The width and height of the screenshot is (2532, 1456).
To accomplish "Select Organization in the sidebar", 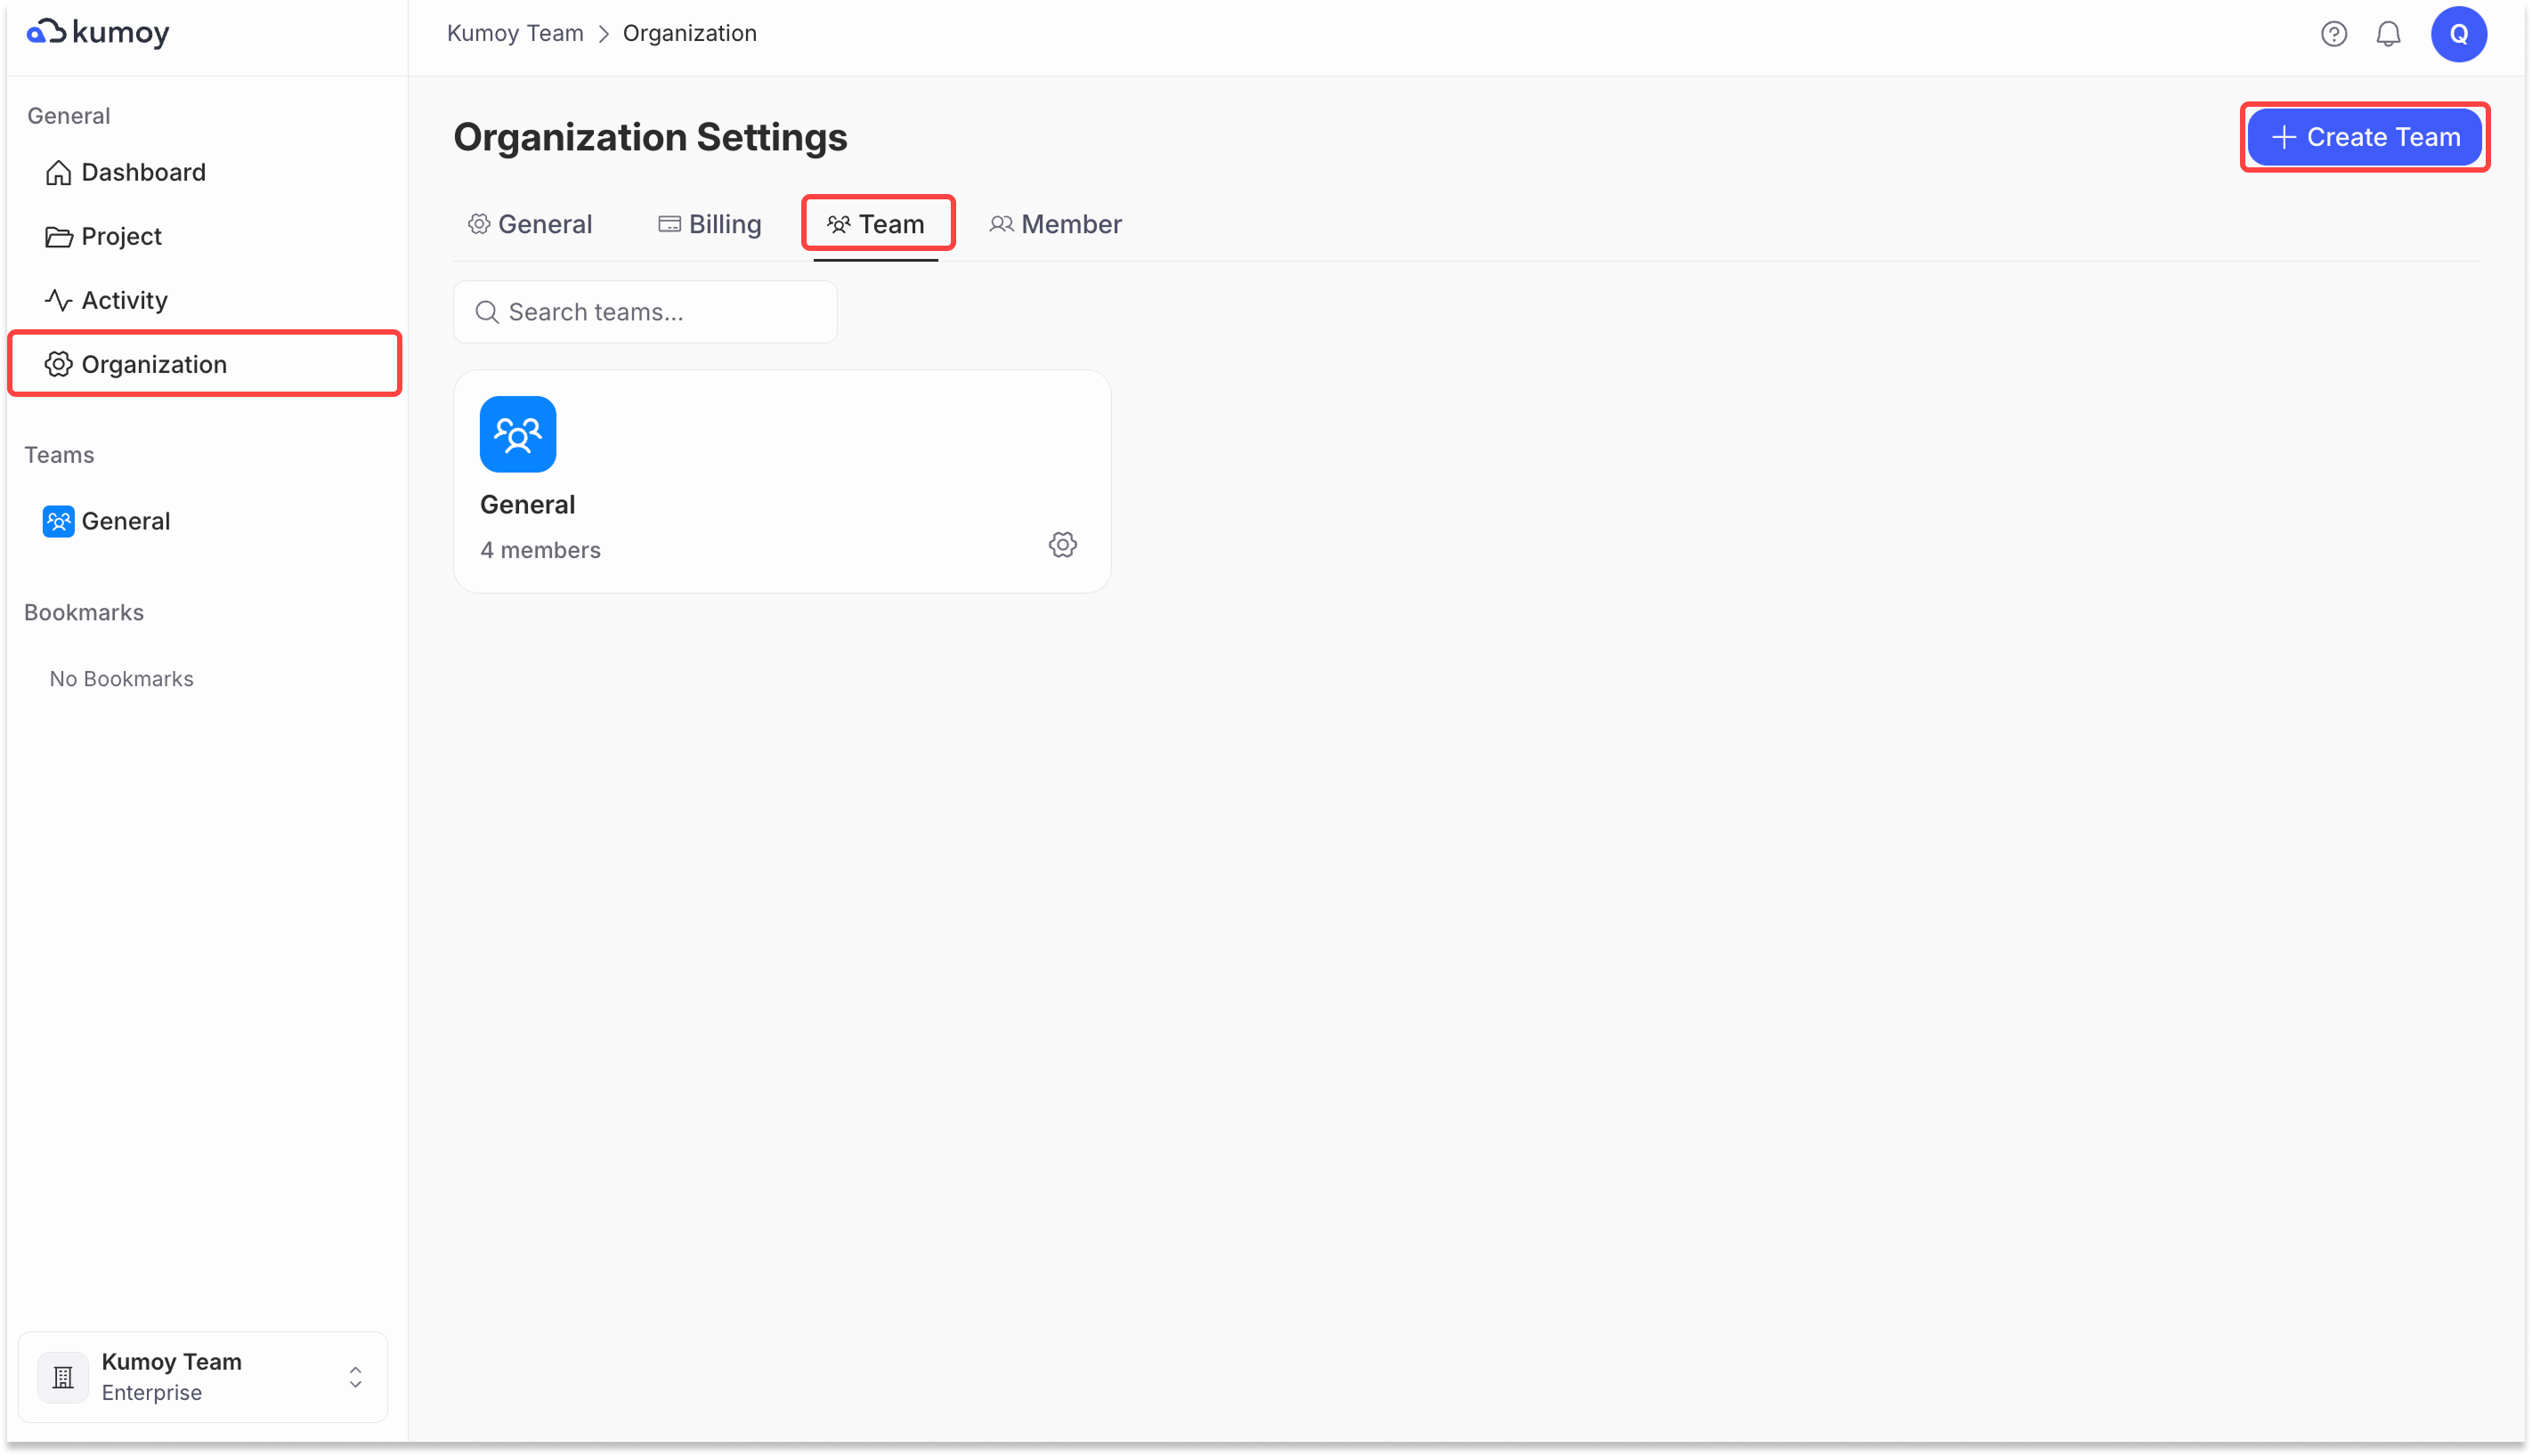I will (x=154, y=365).
